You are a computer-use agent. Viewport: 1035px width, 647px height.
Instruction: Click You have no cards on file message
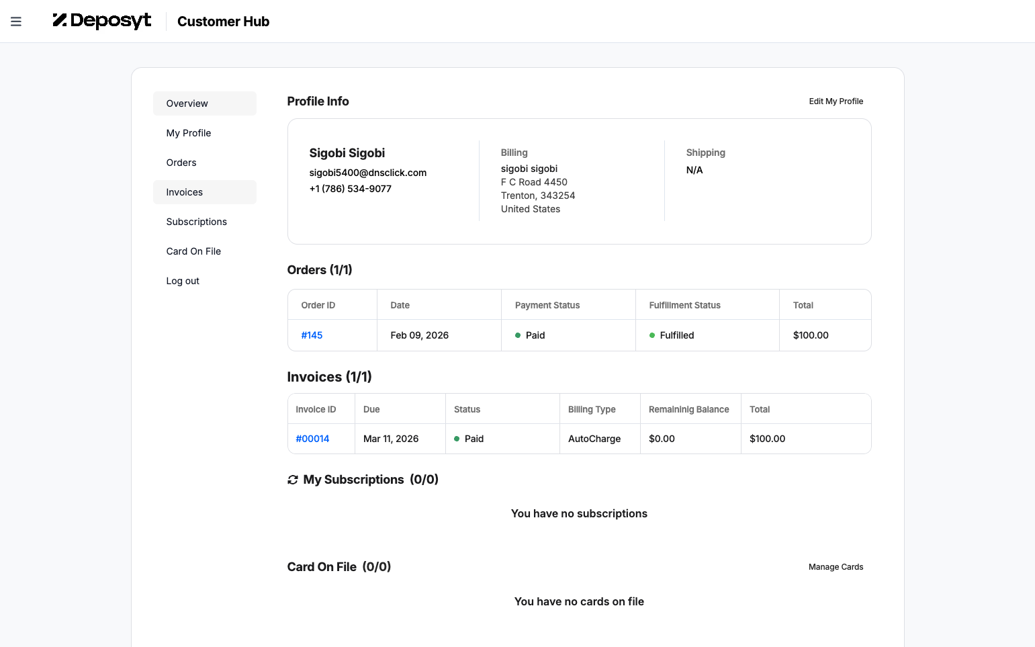tap(579, 602)
